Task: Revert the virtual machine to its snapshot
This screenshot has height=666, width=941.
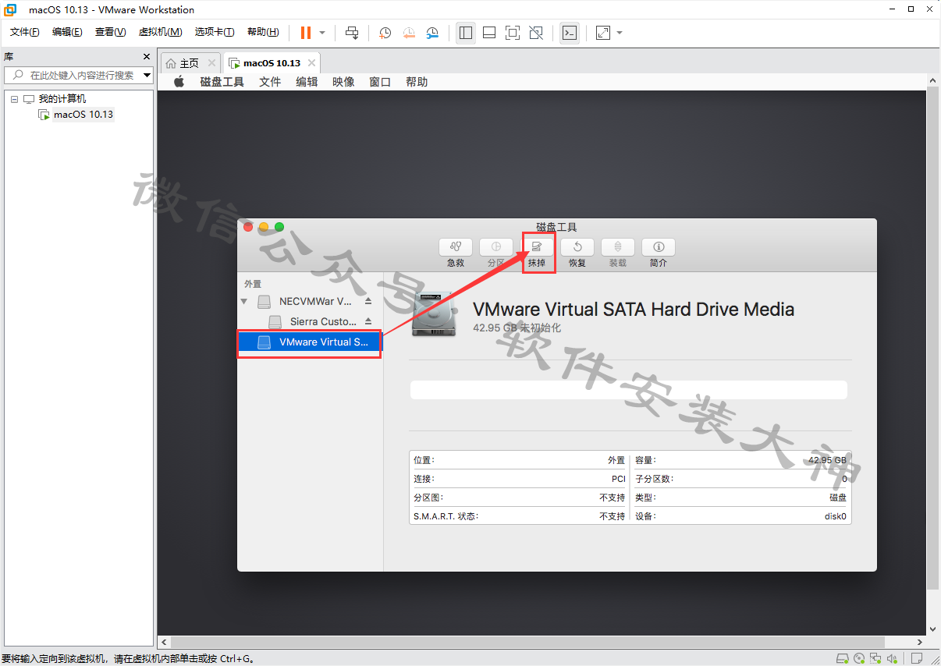Action: pos(409,33)
